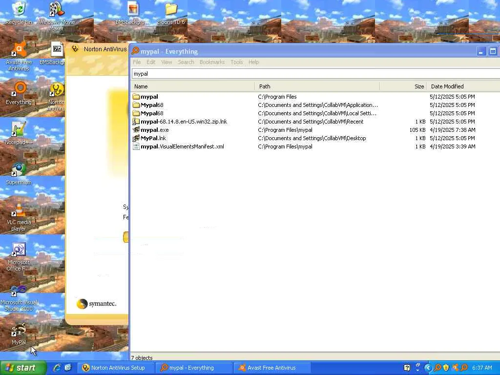Click the Everything window title bar icon

coord(135,51)
